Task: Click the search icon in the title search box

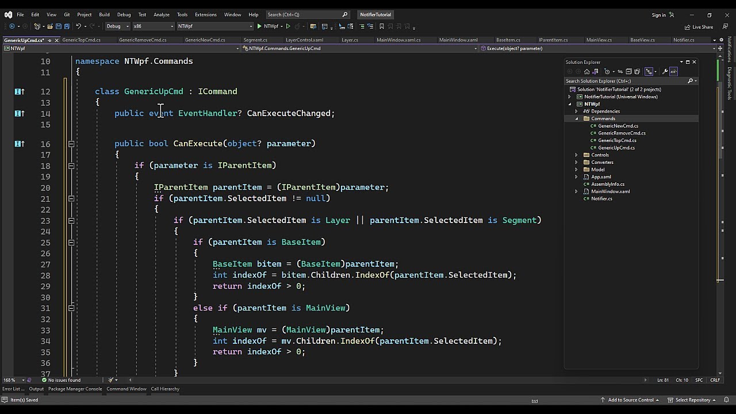Action: [345, 14]
